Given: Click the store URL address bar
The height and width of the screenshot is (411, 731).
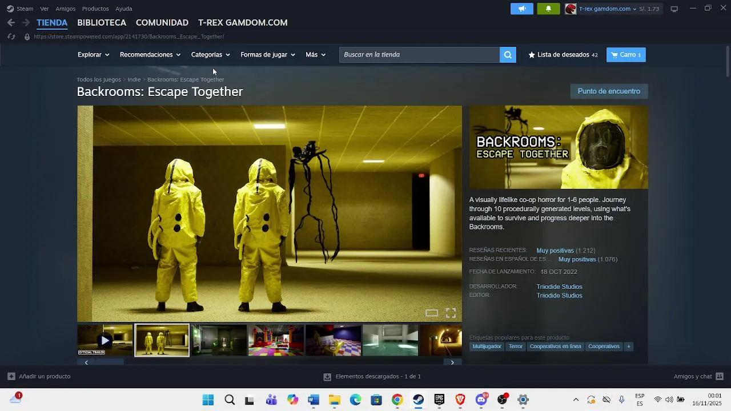Looking at the screenshot, I should 129,37.
